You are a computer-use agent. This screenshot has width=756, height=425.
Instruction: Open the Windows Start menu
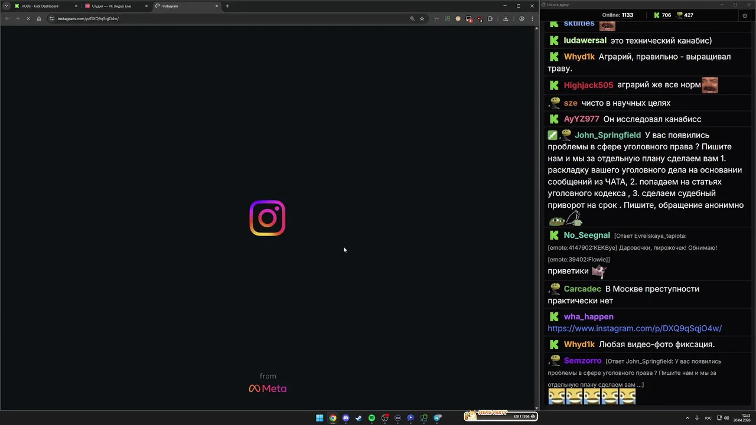(x=320, y=418)
